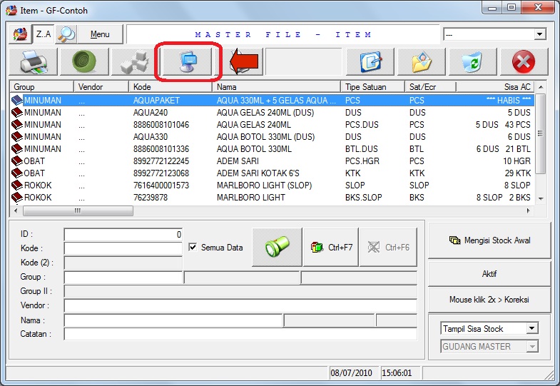This screenshot has height=386, width=560.
Task: Click the Group II field
Action: coord(240,291)
